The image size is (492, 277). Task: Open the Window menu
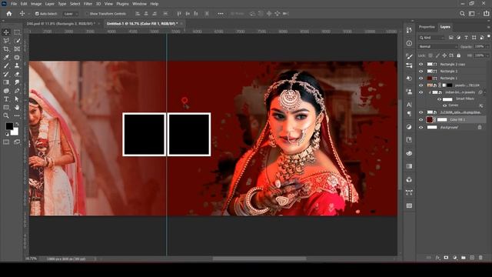pos(139,4)
